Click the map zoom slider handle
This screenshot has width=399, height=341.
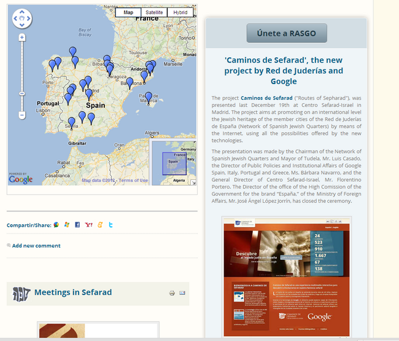22,94
